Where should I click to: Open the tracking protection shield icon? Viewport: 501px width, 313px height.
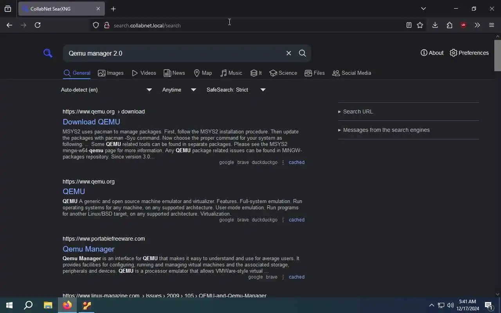[x=96, y=25]
